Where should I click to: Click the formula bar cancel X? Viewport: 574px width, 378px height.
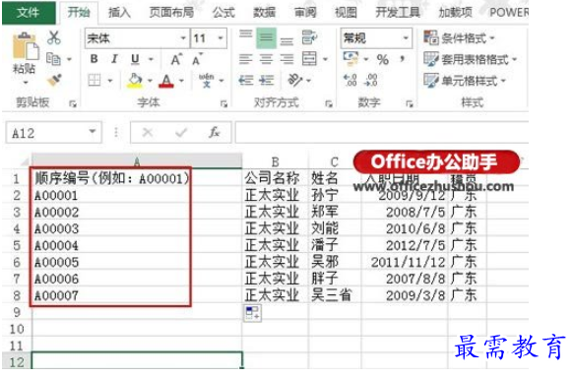[148, 132]
